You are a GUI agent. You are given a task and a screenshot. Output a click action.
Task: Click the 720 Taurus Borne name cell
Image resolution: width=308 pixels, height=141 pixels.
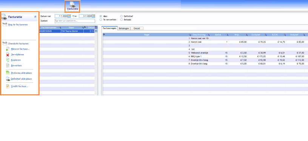point(72,31)
